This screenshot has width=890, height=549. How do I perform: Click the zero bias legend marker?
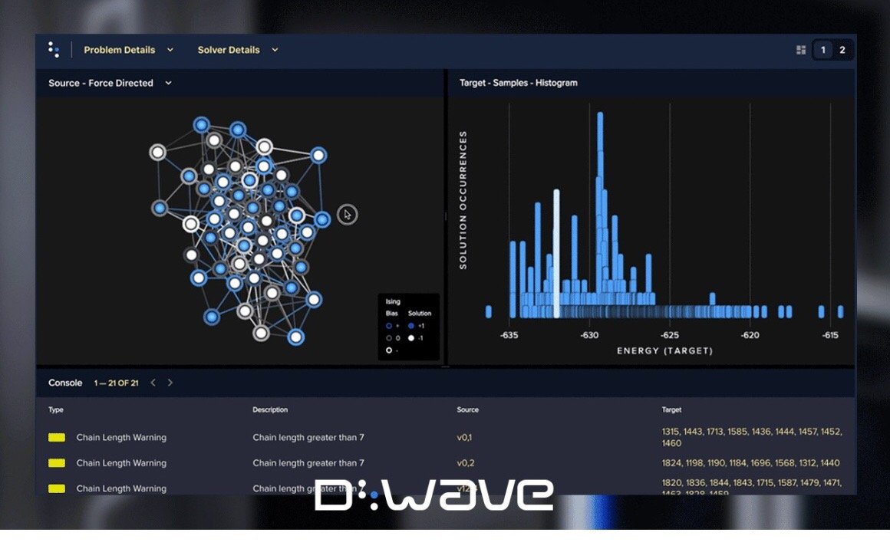coord(389,338)
